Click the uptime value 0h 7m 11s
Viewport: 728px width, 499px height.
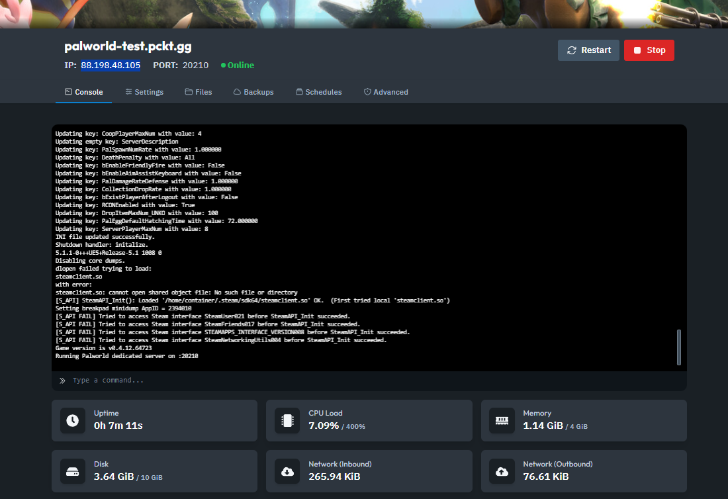point(118,426)
